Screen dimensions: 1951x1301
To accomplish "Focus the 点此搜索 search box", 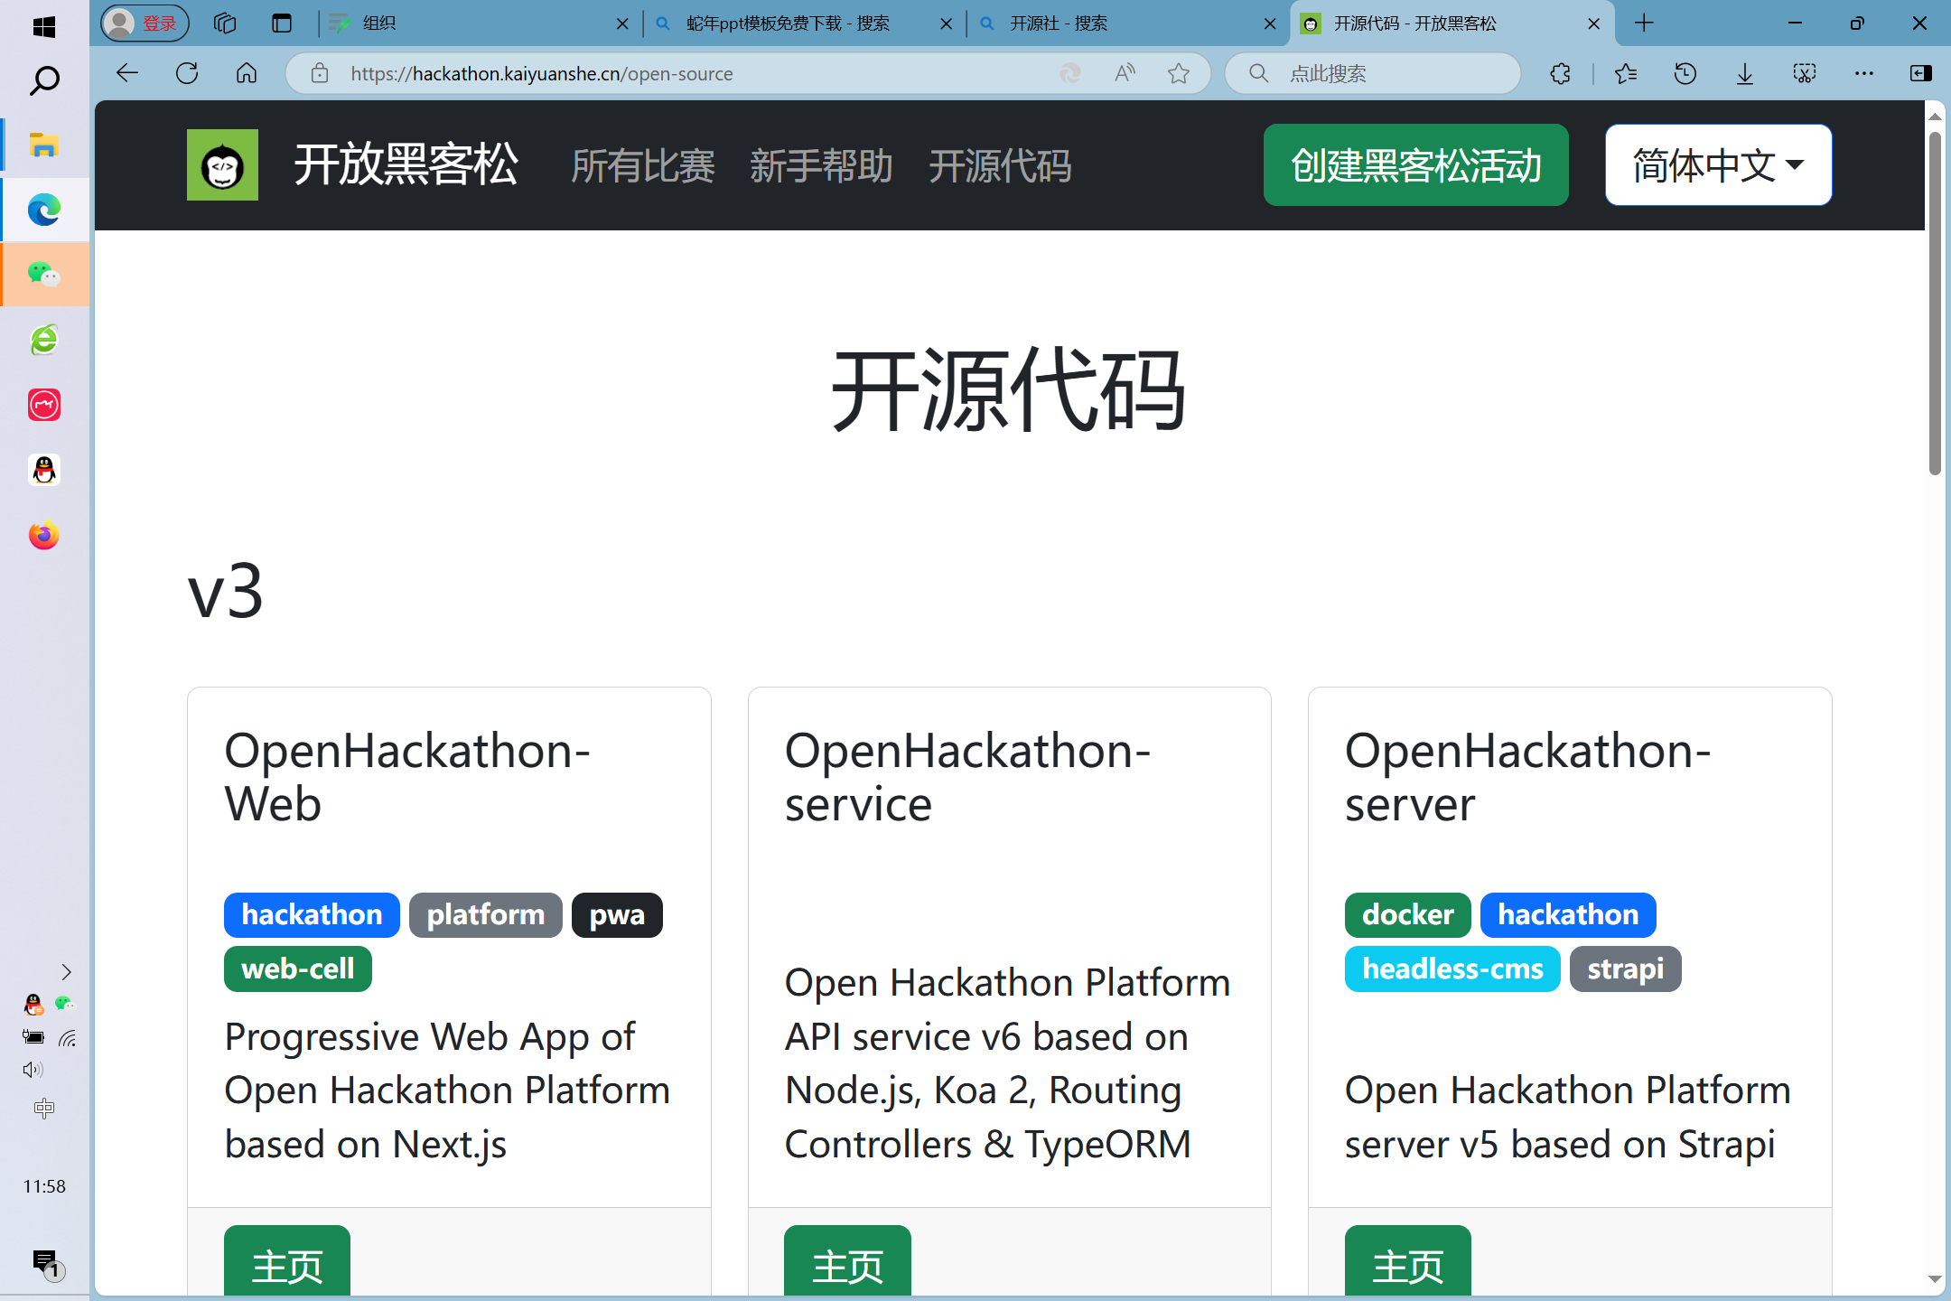I will [x=1373, y=74].
